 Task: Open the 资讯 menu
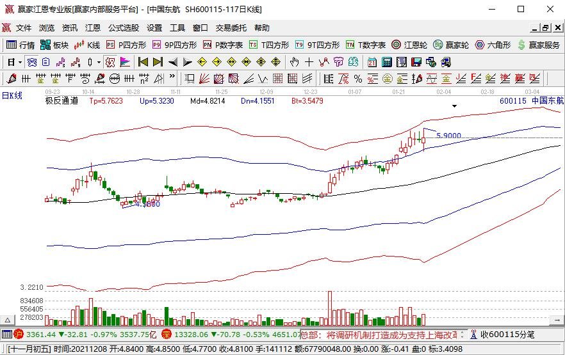[x=70, y=28]
